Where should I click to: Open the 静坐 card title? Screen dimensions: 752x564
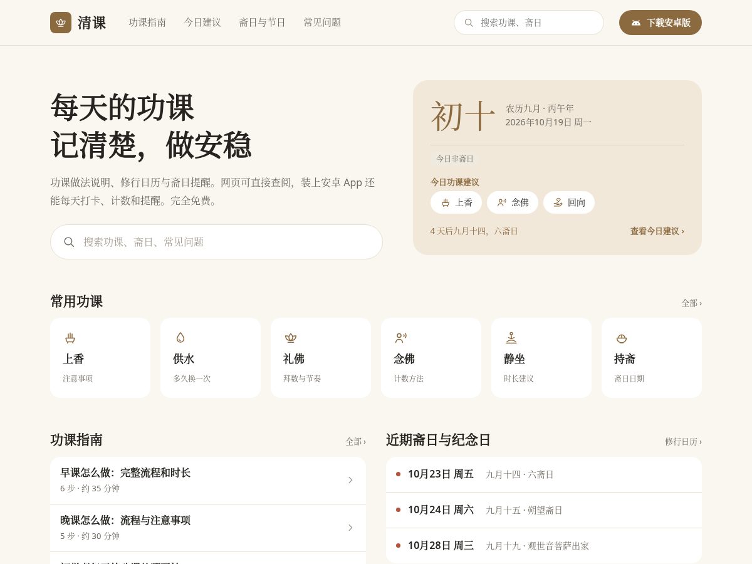pos(514,359)
